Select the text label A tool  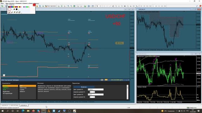(x=119, y=6)
